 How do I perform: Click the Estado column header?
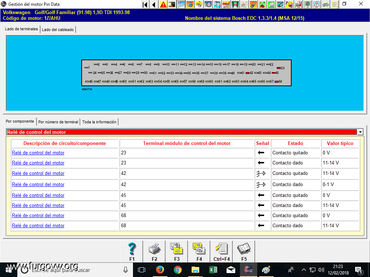click(x=296, y=144)
